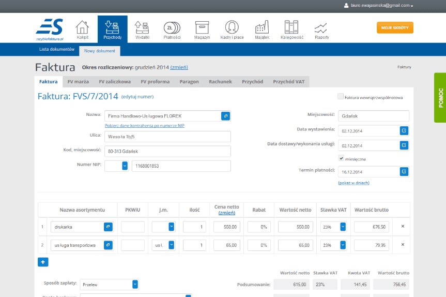Remove the drukarka invoice row
Viewport: 446px width, 297px height.
click(403, 227)
